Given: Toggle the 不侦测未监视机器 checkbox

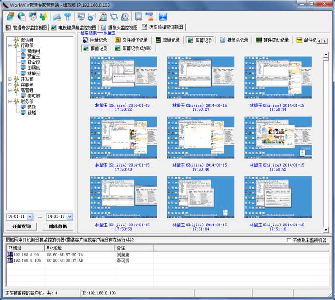Looking at the screenshot, I should click(x=288, y=240).
